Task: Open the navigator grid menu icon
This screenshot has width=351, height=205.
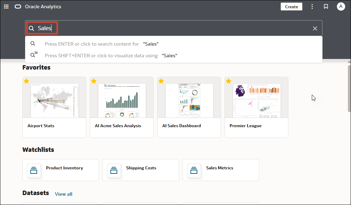Action: [x=6, y=7]
